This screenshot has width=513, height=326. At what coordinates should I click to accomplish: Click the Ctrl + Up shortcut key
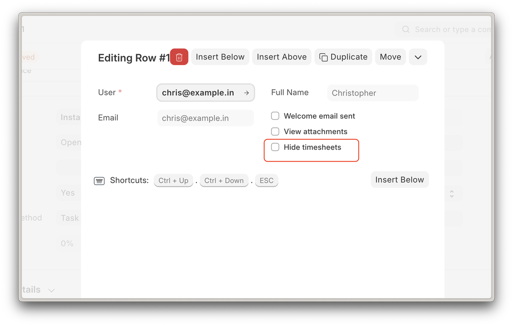tap(173, 181)
